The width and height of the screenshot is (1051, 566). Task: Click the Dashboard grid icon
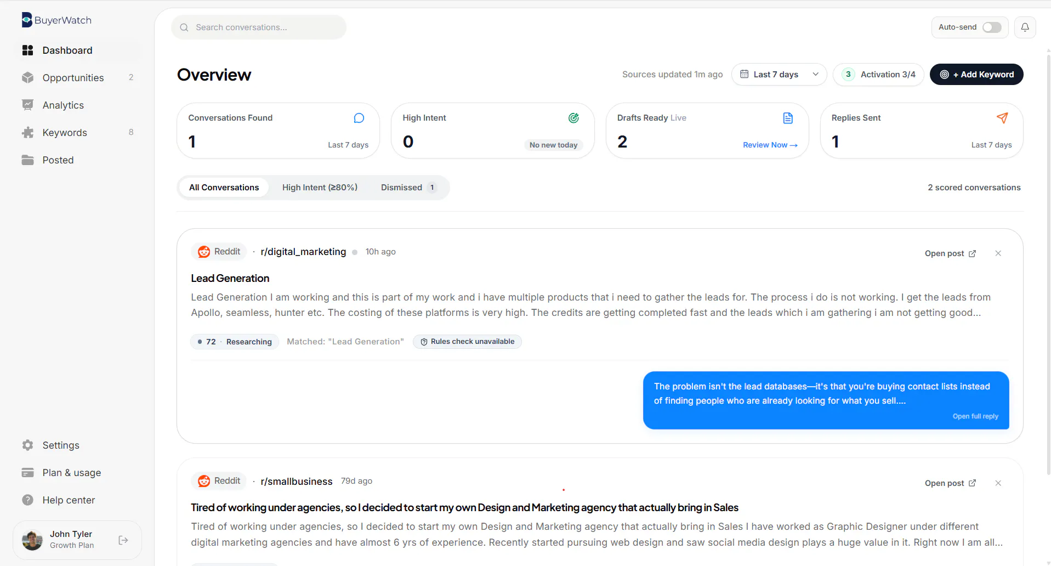[28, 50]
